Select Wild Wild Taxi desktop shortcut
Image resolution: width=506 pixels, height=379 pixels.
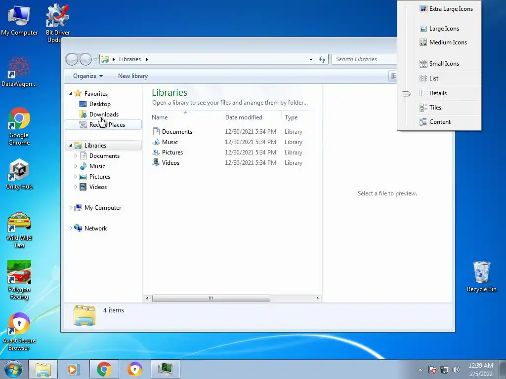[19, 230]
